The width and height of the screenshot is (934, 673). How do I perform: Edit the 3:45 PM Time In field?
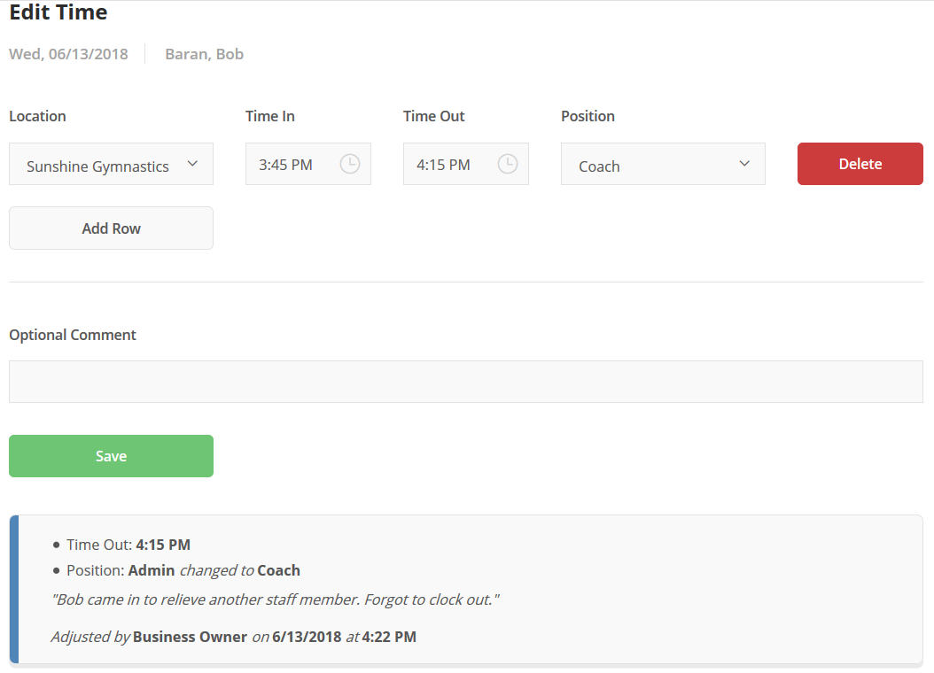tap(308, 164)
